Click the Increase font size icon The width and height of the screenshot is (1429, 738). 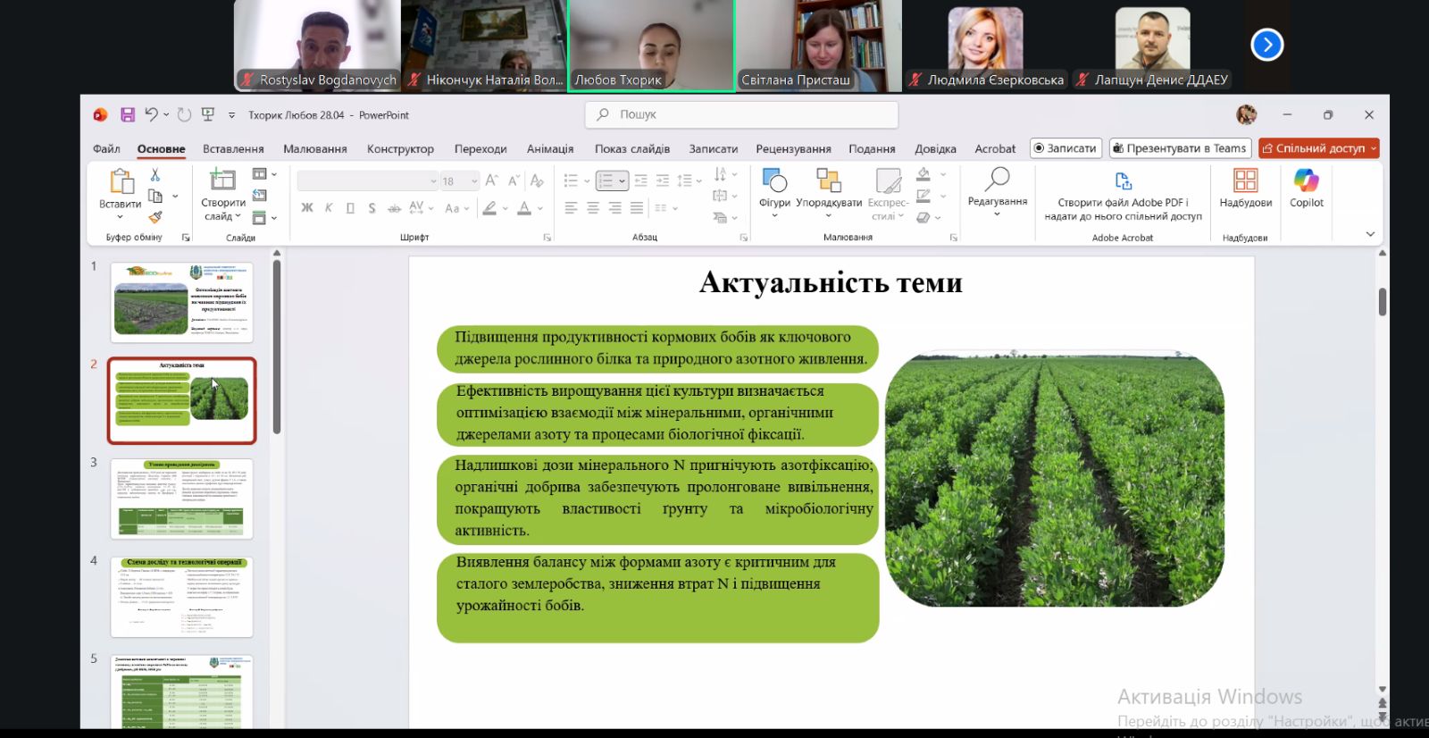491,180
